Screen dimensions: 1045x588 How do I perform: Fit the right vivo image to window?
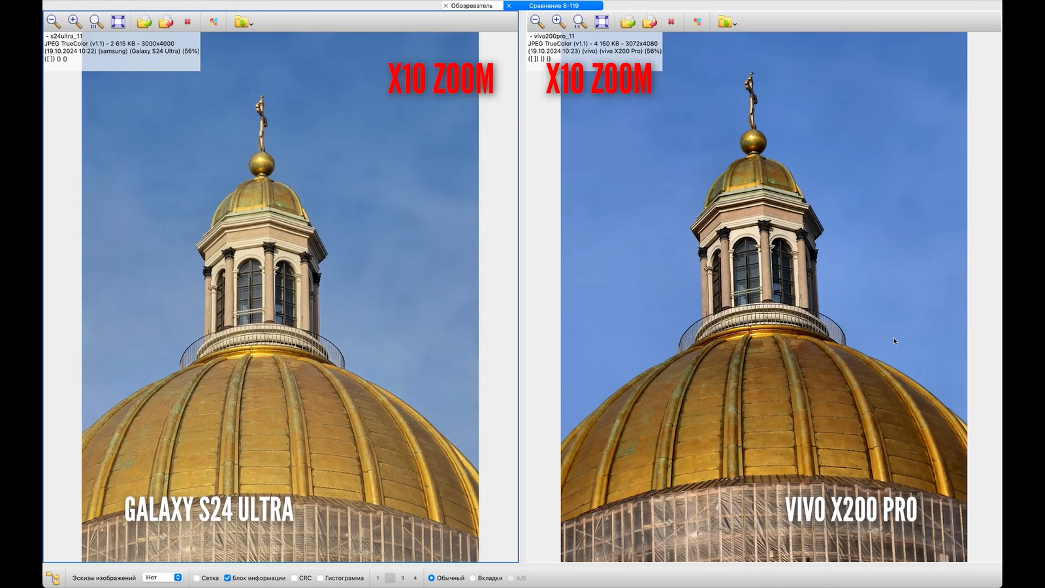click(x=602, y=22)
